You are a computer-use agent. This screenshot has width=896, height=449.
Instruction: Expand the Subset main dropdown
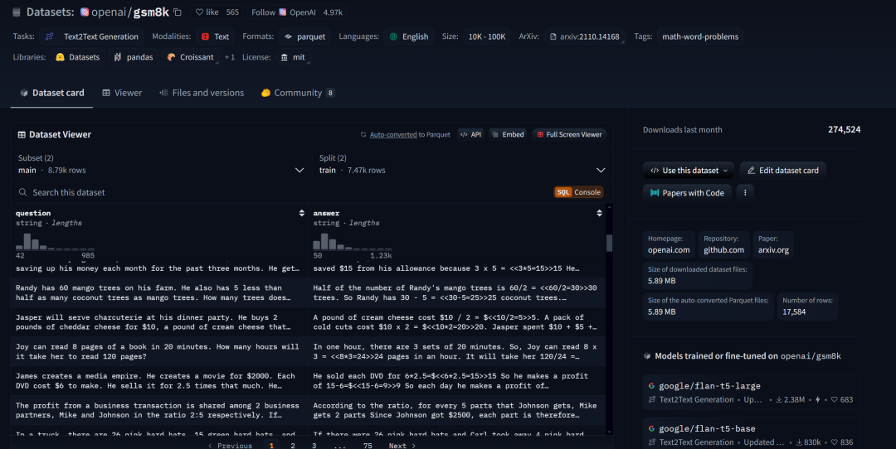(x=161, y=164)
